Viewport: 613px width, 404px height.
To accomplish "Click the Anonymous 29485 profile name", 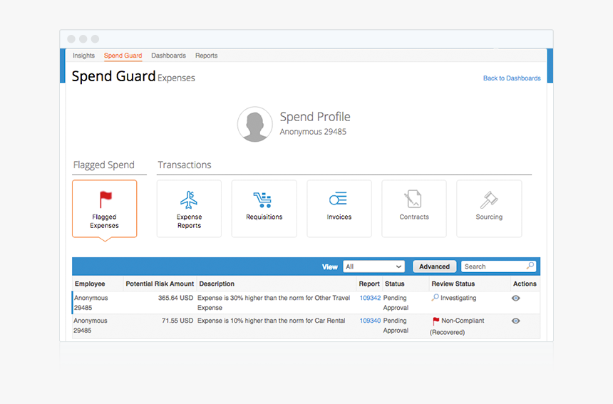I will [x=313, y=132].
